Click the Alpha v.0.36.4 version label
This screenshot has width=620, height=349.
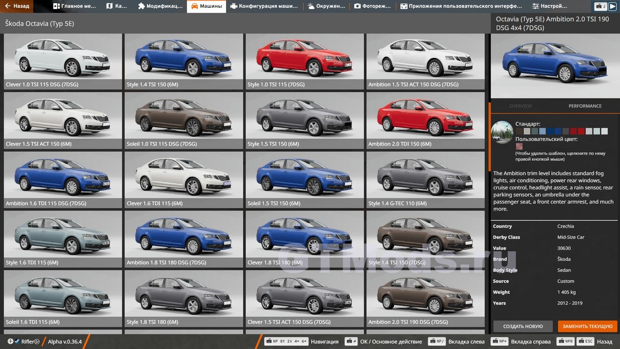tap(65, 342)
